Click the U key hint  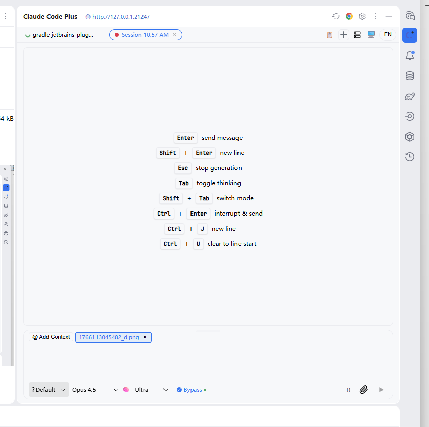[198, 244]
